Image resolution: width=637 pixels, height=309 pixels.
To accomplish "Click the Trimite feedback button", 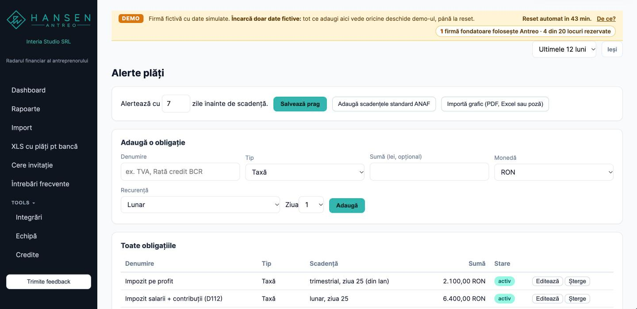I will pyautogui.click(x=49, y=282).
